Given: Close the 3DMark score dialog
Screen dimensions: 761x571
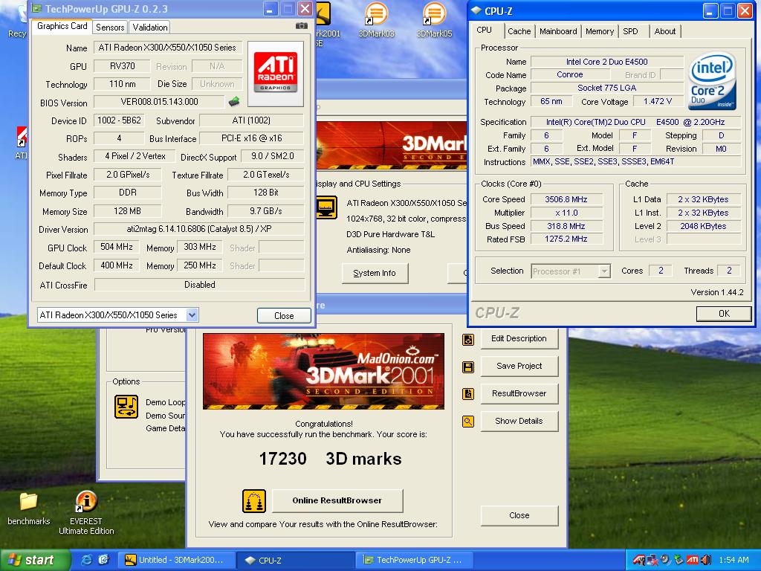Looking at the screenshot, I should [x=519, y=515].
